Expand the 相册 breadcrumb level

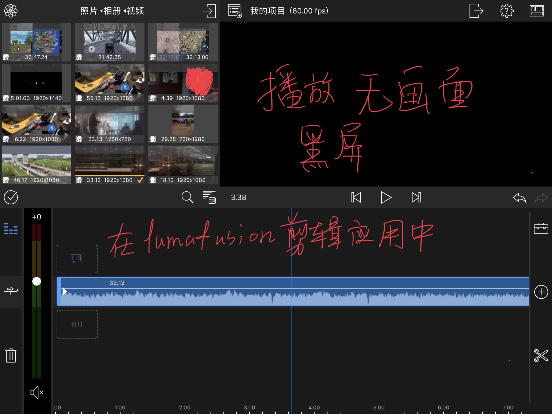point(112,11)
